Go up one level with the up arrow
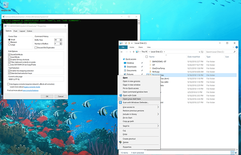The image size is (241, 155). coord(134,52)
